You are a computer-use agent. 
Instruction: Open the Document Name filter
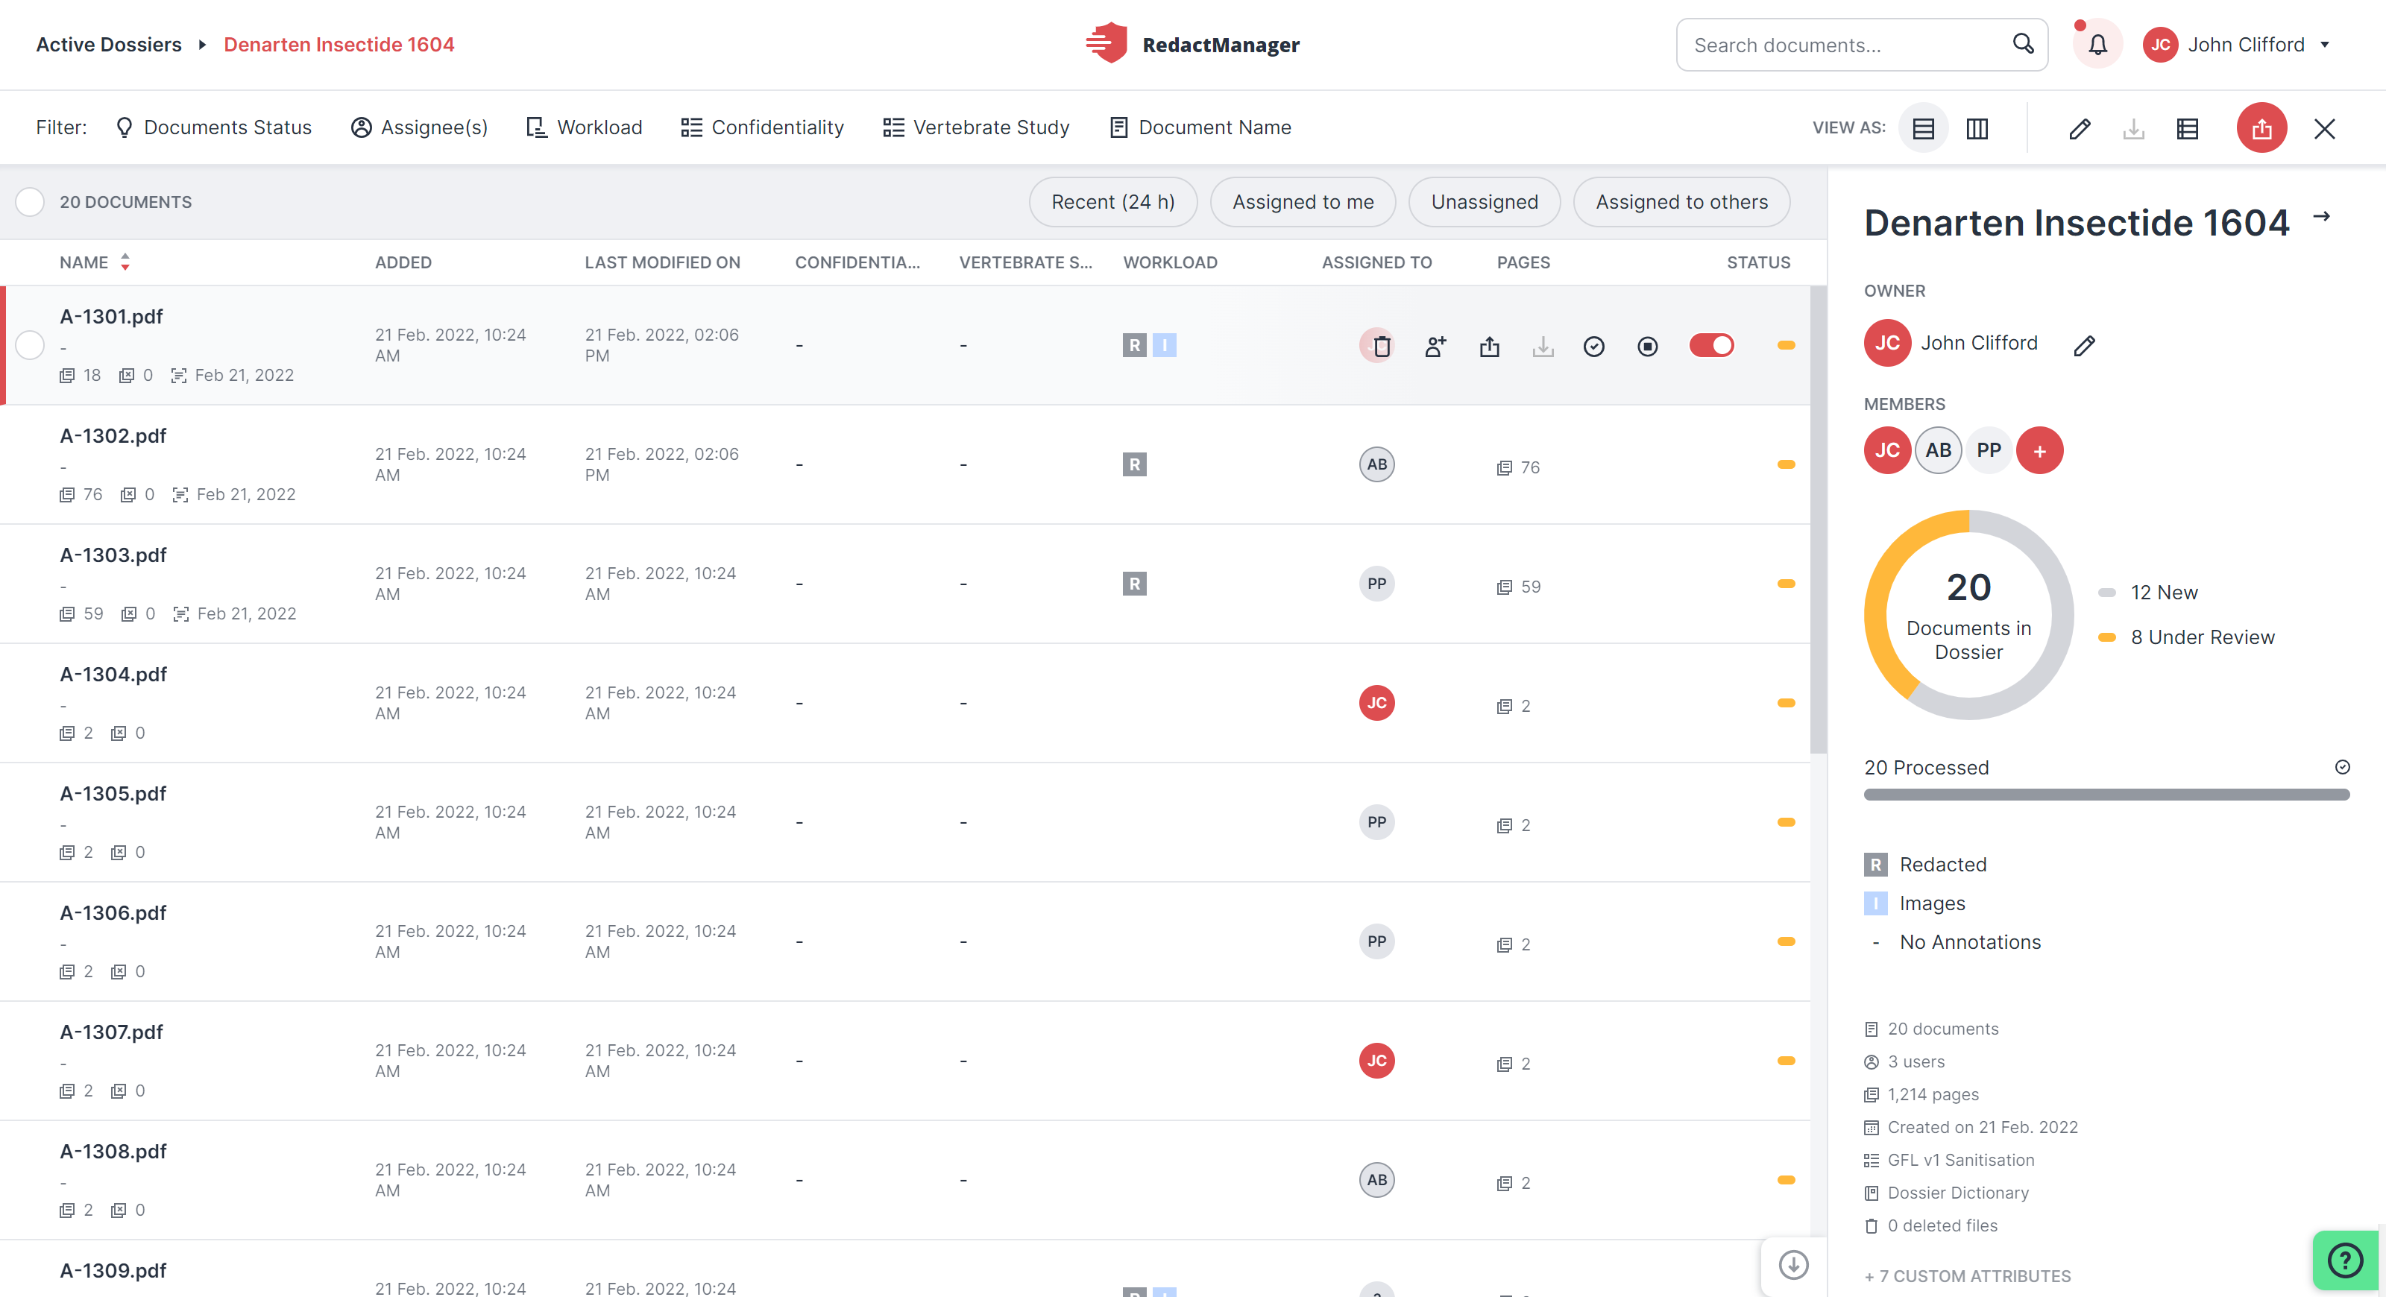click(x=1200, y=127)
